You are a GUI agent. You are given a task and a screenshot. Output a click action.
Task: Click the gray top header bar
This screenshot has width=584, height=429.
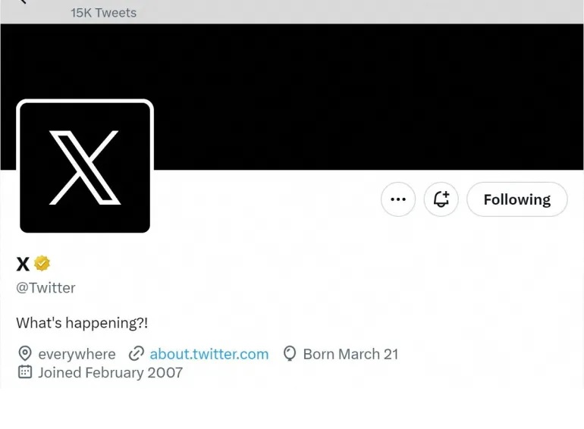click(341, 11)
